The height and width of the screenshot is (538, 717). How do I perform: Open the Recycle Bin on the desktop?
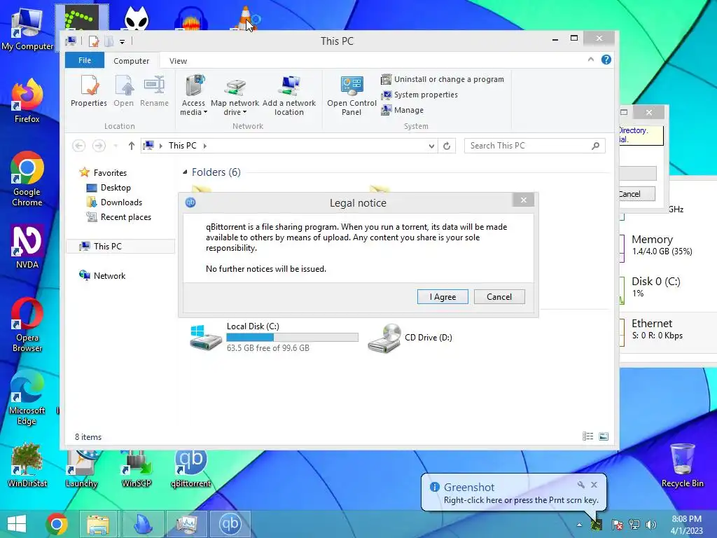pos(682,465)
